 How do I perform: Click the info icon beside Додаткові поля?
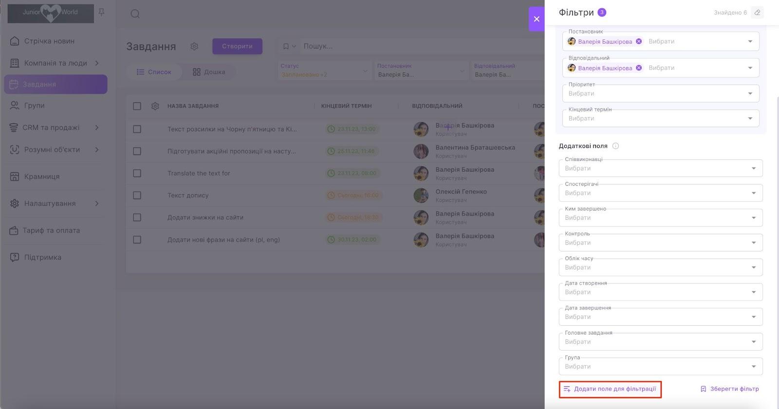(x=615, y=146)
